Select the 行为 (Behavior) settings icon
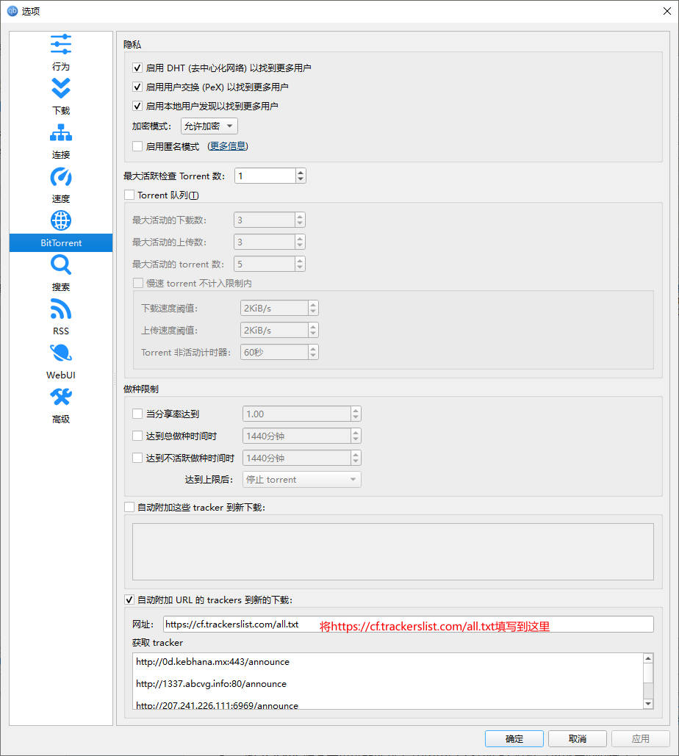 point(61,44)
